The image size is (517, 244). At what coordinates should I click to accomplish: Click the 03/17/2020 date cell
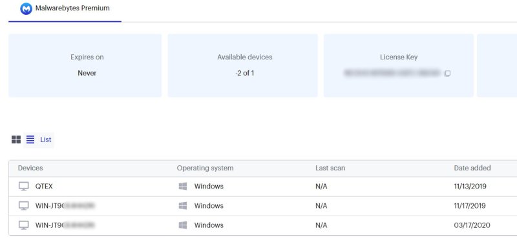[x=472, y=225]
